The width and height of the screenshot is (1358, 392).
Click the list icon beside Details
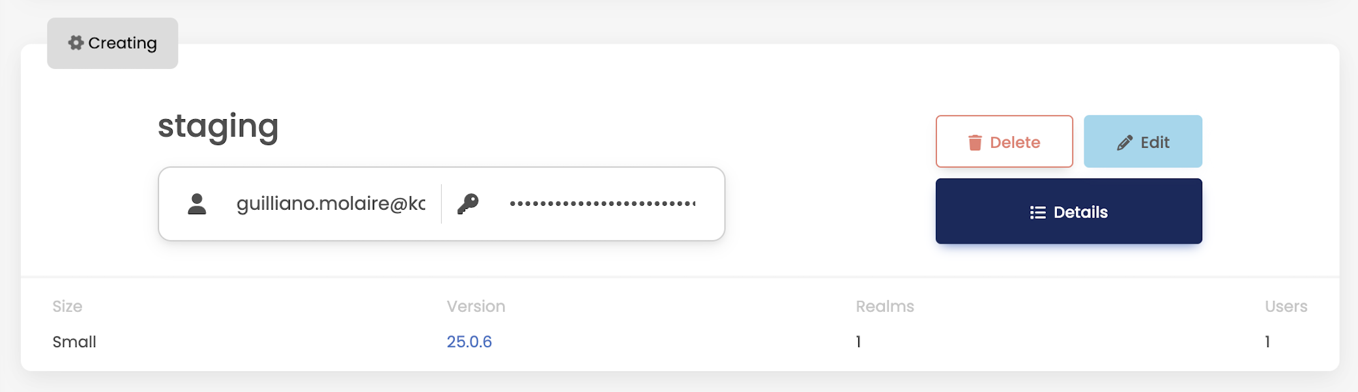coord(1038,212)
